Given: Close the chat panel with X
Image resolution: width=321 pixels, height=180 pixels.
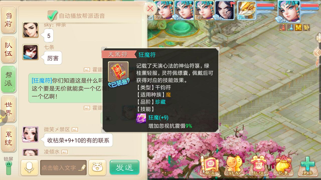Looking at the screenshot, I should pyautogui.click(x=150, y=8).
